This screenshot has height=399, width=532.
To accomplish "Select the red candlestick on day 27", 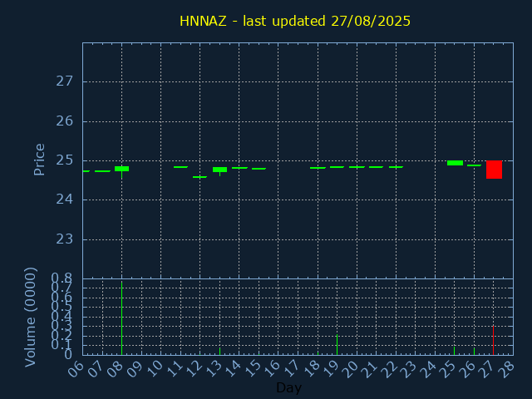I will pos(494,170).
